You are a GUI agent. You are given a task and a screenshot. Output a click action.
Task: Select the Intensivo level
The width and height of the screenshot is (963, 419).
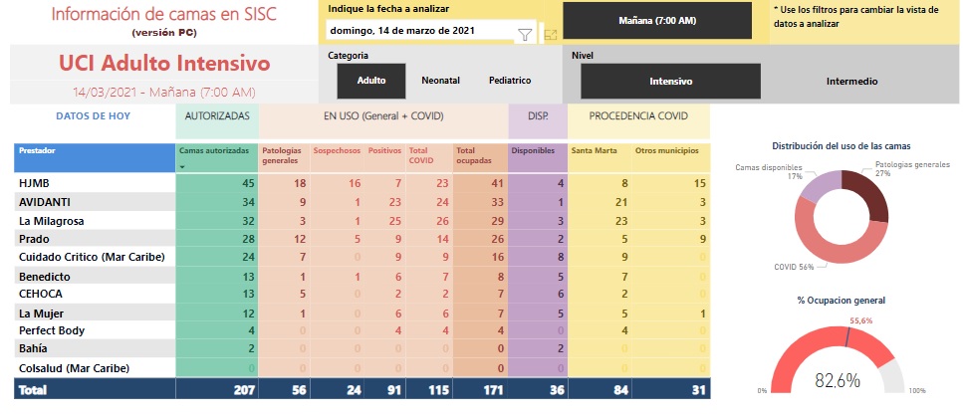pyautogui.click(x=670, y=82)
